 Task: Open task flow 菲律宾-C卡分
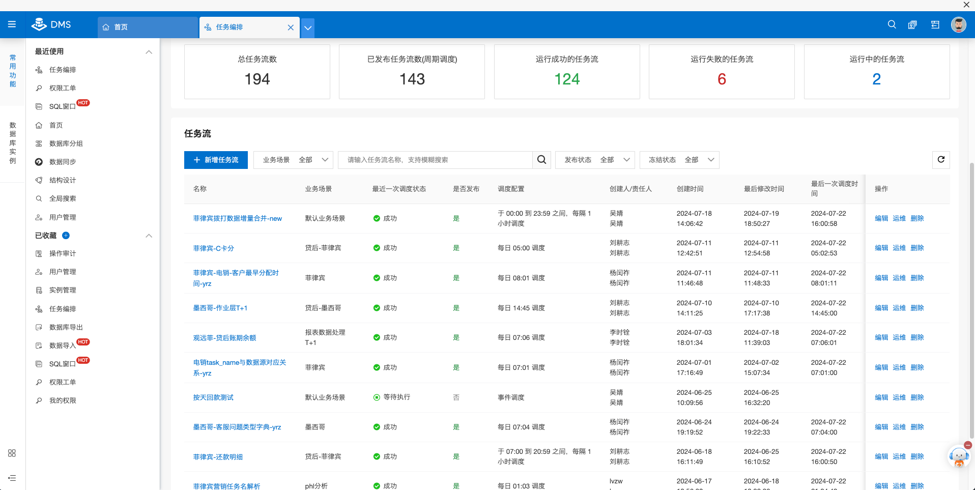(213, 248)
